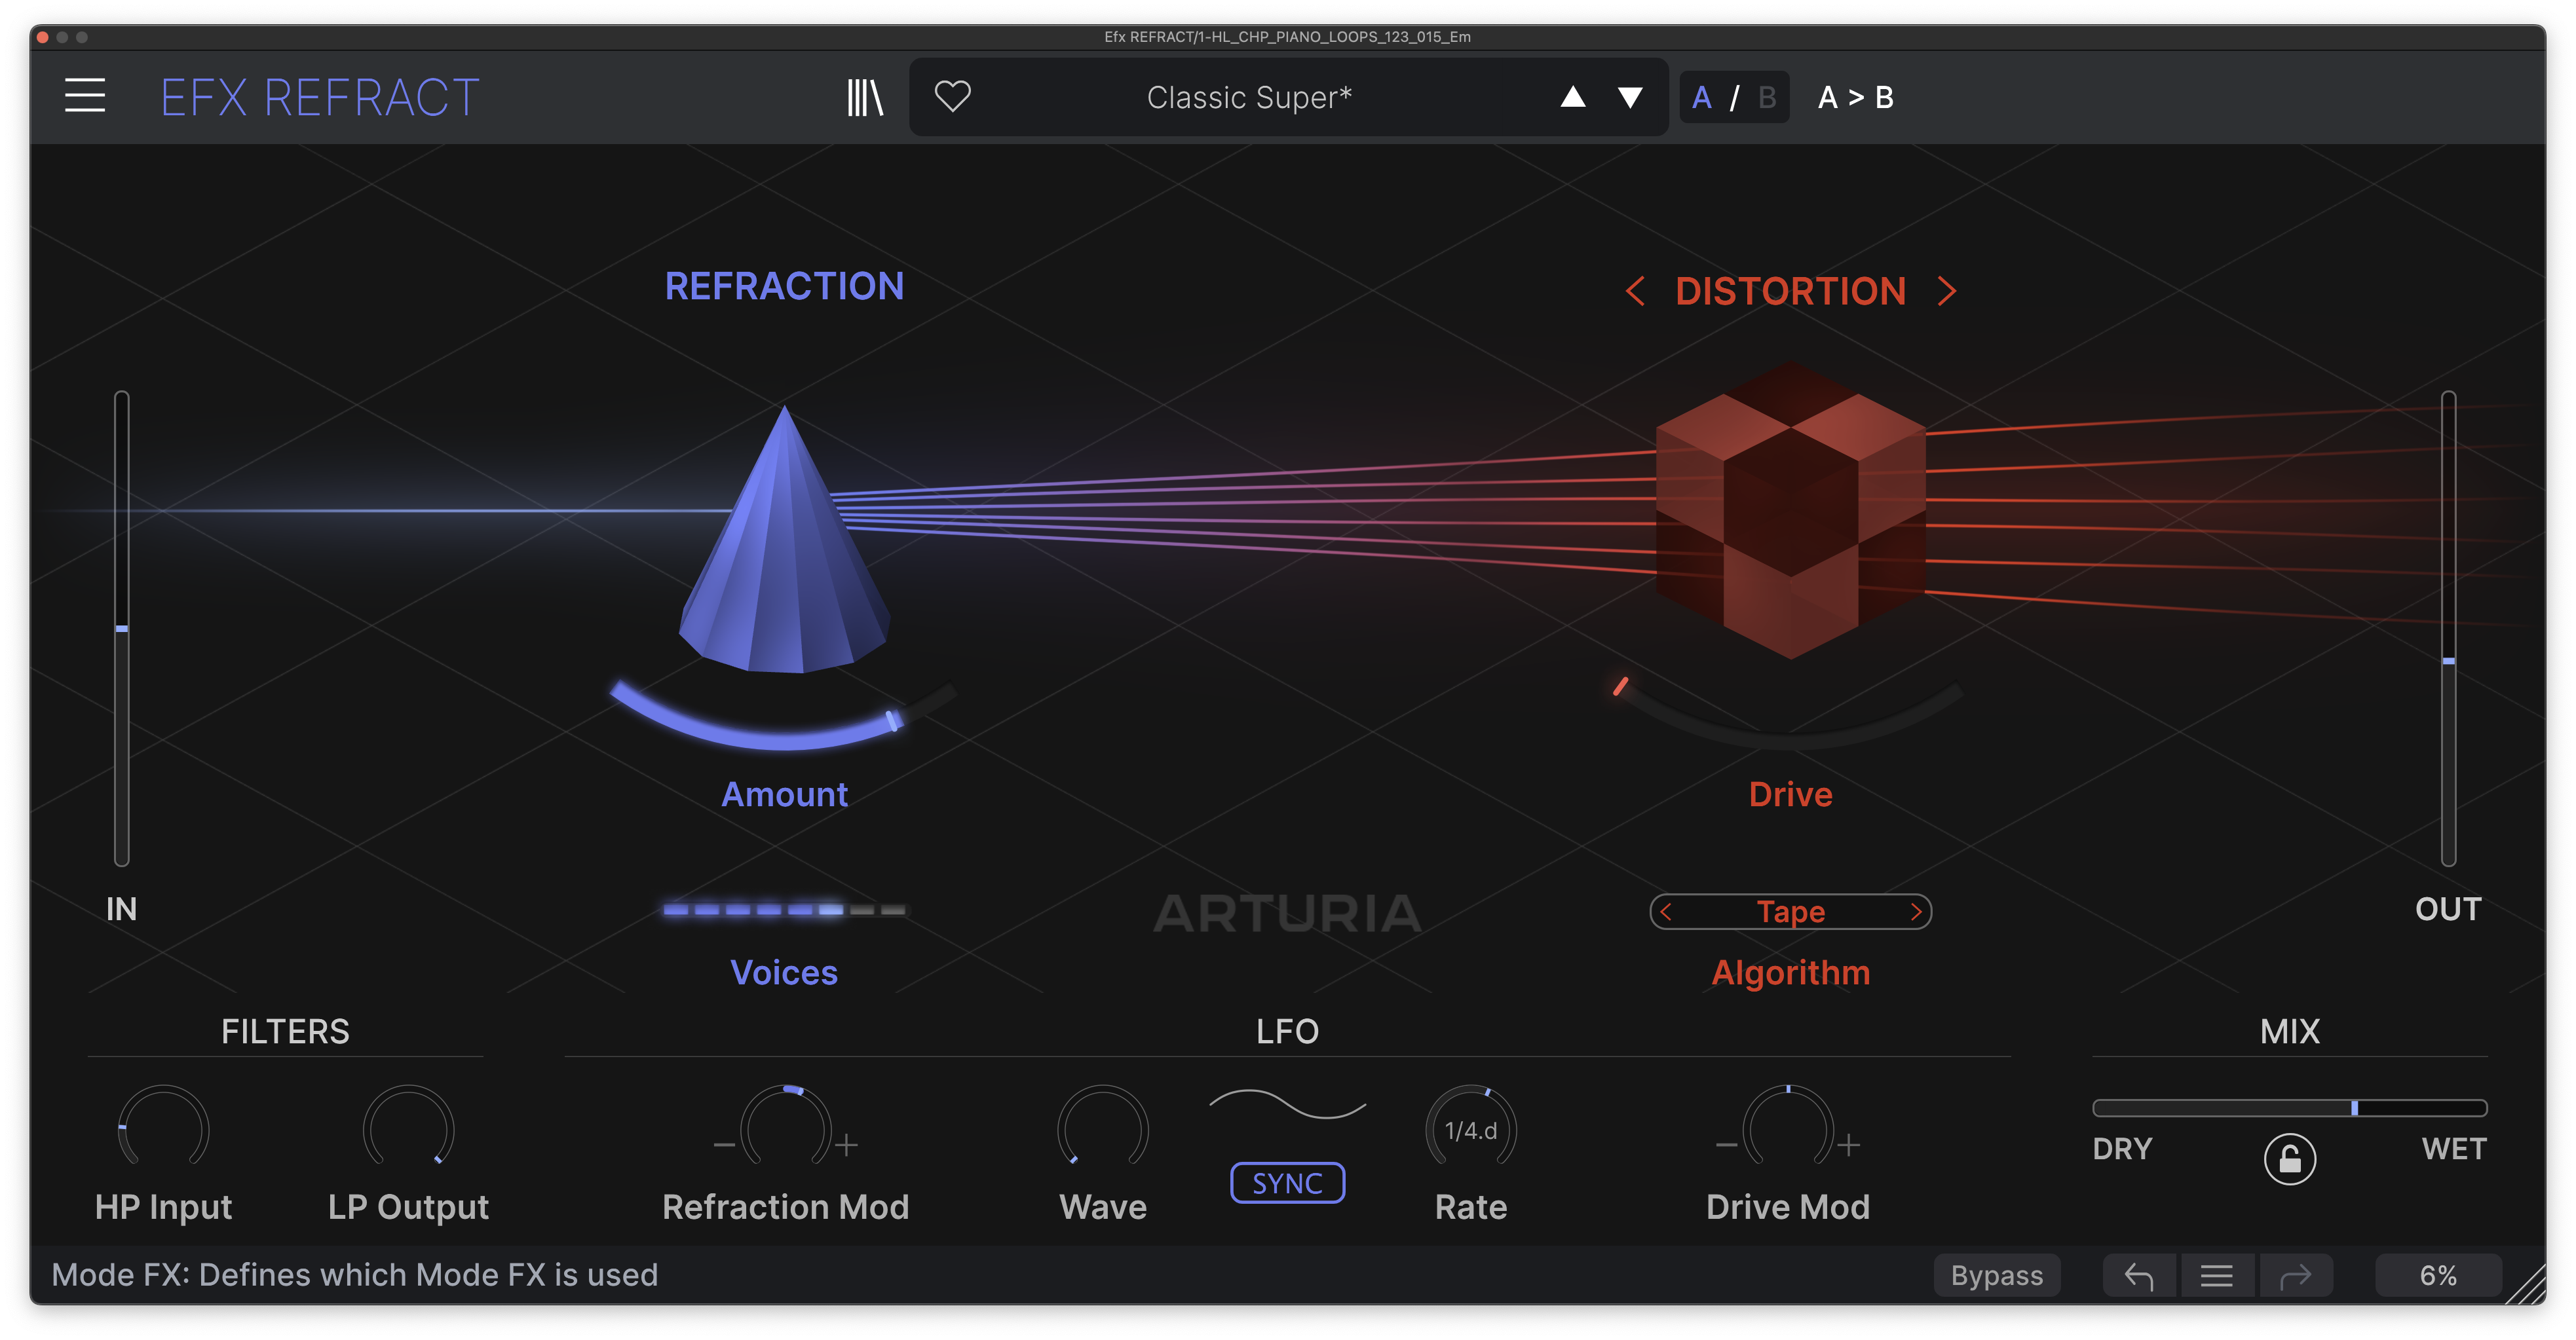This screenshot has height=1340, width=2576.
Task: Adjust the Drive arc slider
Action: point(1788,715)
